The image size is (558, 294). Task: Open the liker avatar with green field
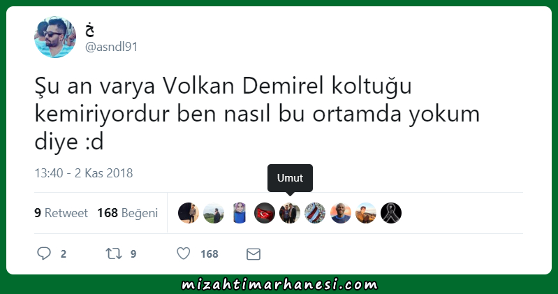(x=214, y=213)
